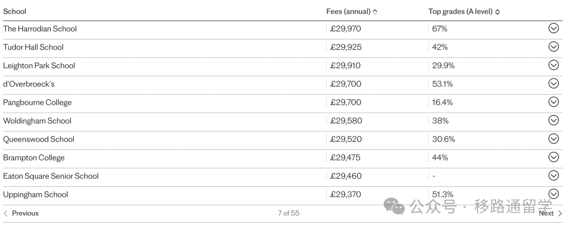570x229 pixels.
Task: Click the School column header
Action: click(x=15, y=12)
